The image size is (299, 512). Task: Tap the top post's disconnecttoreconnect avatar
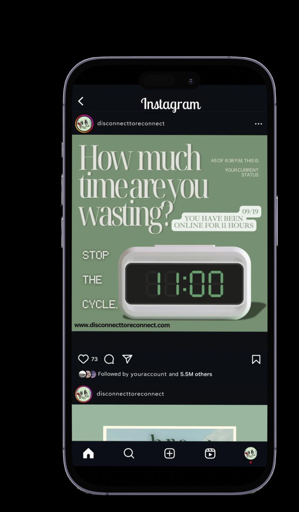[84, 124]
